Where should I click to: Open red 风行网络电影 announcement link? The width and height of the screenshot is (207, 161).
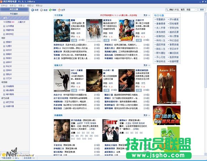point(118,15)
